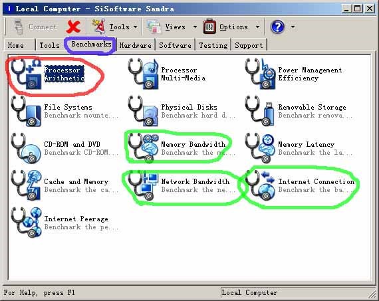The image size is (379, 301).
Task: Click the blue Help question mark icon
Action: [x=277, y=27]
